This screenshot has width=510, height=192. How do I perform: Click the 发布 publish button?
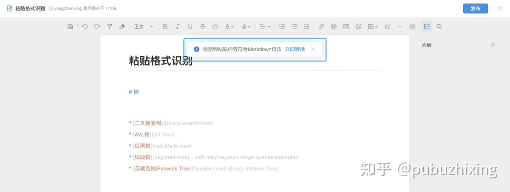(476, 8)
